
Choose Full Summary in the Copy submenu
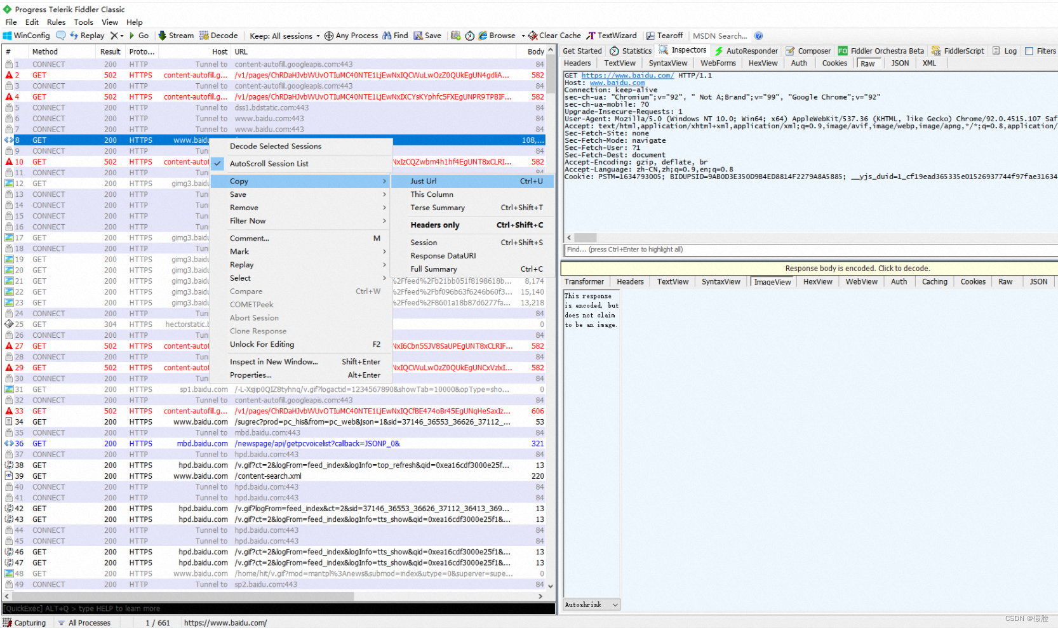coord(473,269)
